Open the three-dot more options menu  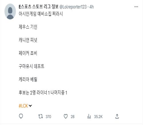point(136,7)
